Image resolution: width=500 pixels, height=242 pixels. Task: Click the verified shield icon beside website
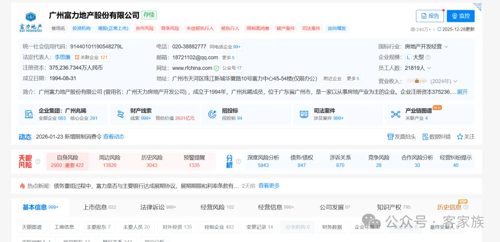coord(216,68)
